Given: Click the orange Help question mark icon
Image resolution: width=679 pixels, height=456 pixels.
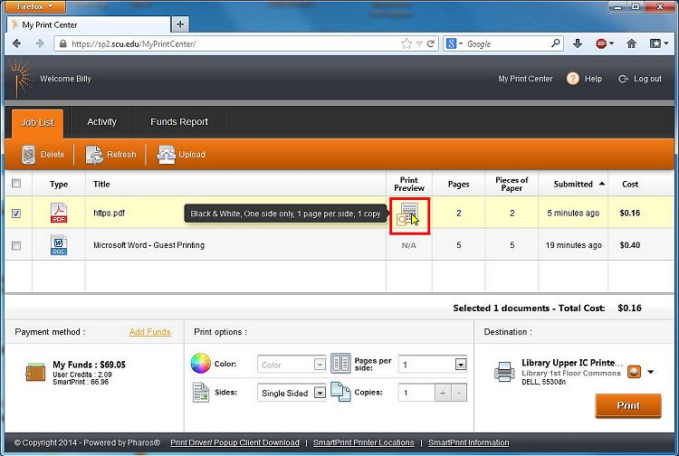Looking at the screenshot, I should (x=572, y=79).
